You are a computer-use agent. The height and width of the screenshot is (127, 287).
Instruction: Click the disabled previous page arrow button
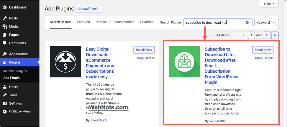[x=244, y=35]
